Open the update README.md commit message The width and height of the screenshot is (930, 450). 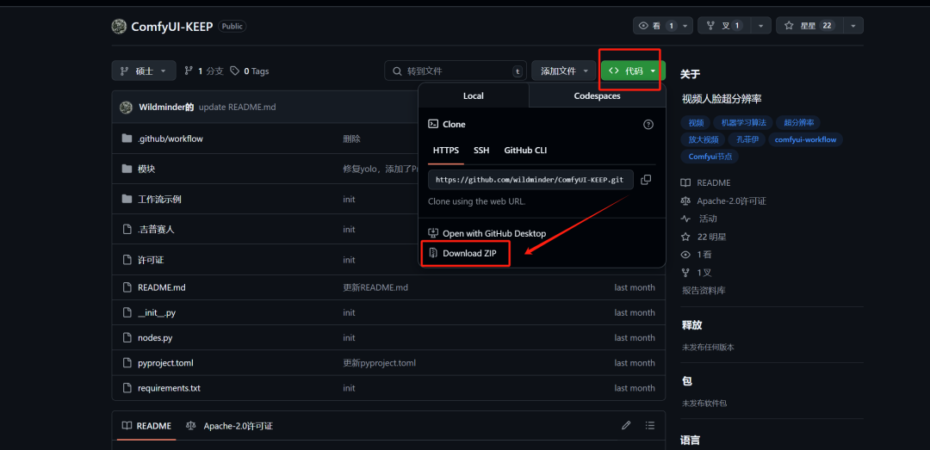click(238, 108)
